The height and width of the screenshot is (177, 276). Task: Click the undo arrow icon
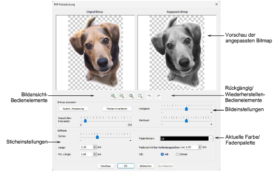149,96
